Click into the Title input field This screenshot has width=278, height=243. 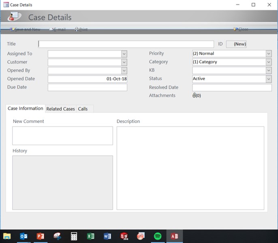click(126, 44)
